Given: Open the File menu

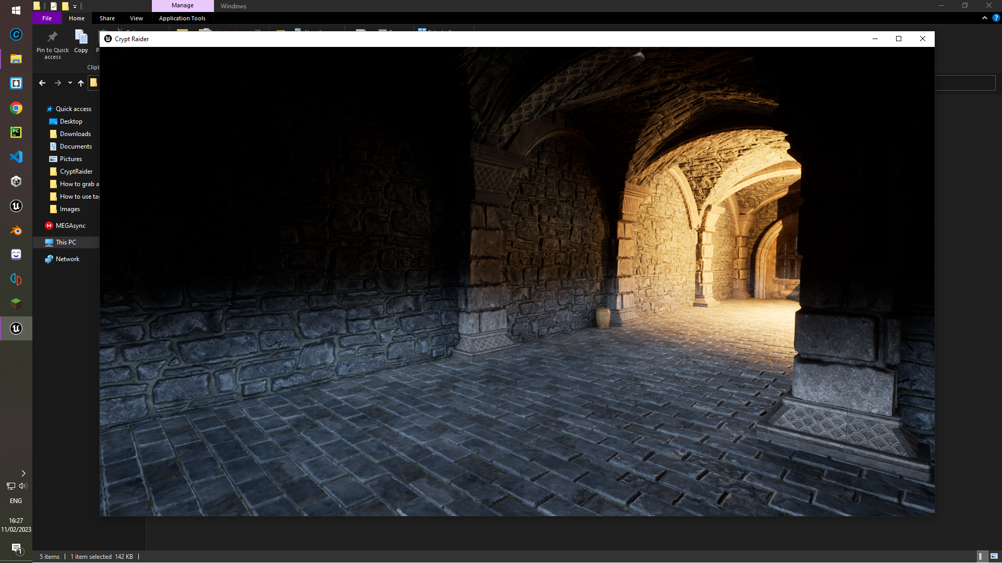Looking at the screenshot, I should [47, 18].
